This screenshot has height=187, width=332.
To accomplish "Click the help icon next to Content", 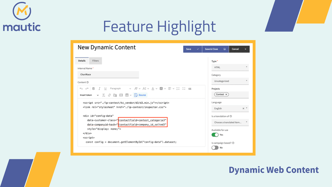I will [x=87, y=82].
